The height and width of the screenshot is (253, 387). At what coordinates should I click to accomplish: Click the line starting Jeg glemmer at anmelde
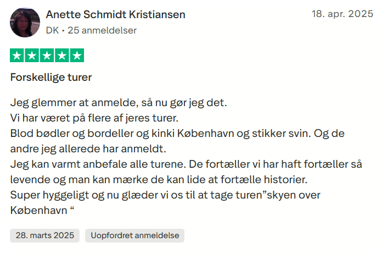[118, 103]
